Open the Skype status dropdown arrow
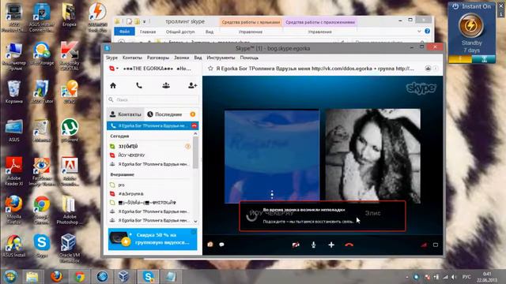 click(118, 69)
